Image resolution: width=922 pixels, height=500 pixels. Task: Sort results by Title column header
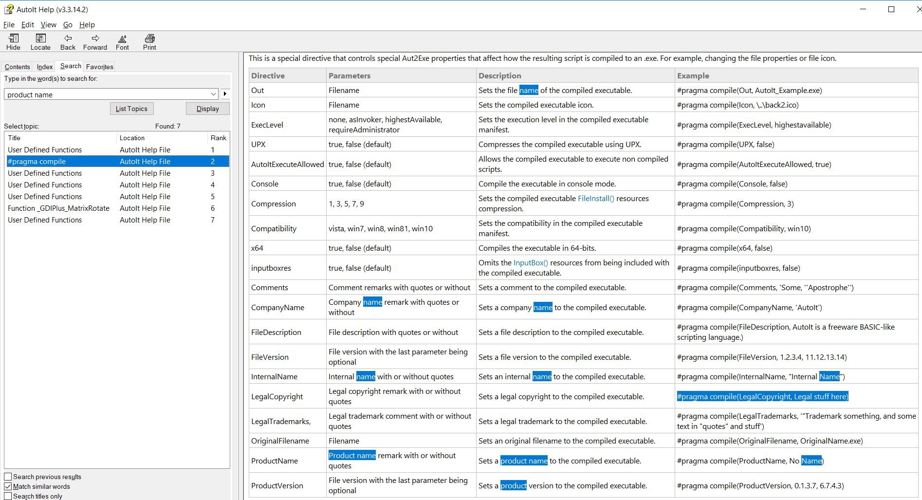[60, 138]
